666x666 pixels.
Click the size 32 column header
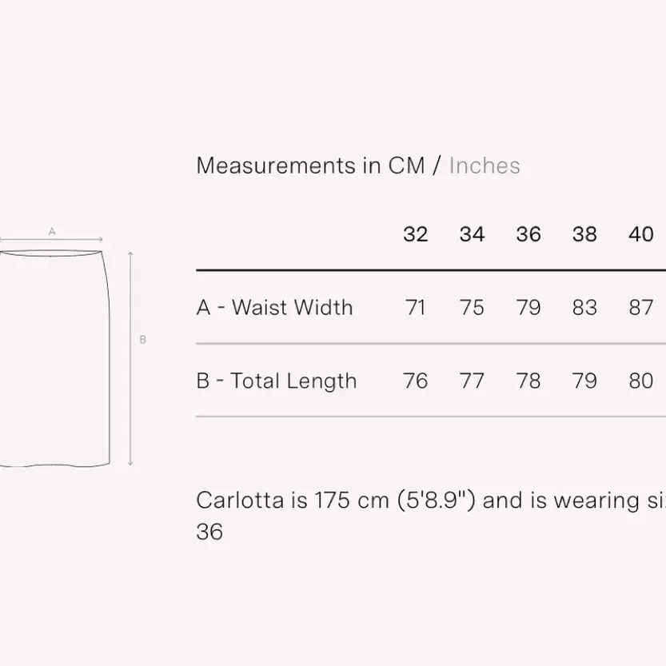point(416,234)
